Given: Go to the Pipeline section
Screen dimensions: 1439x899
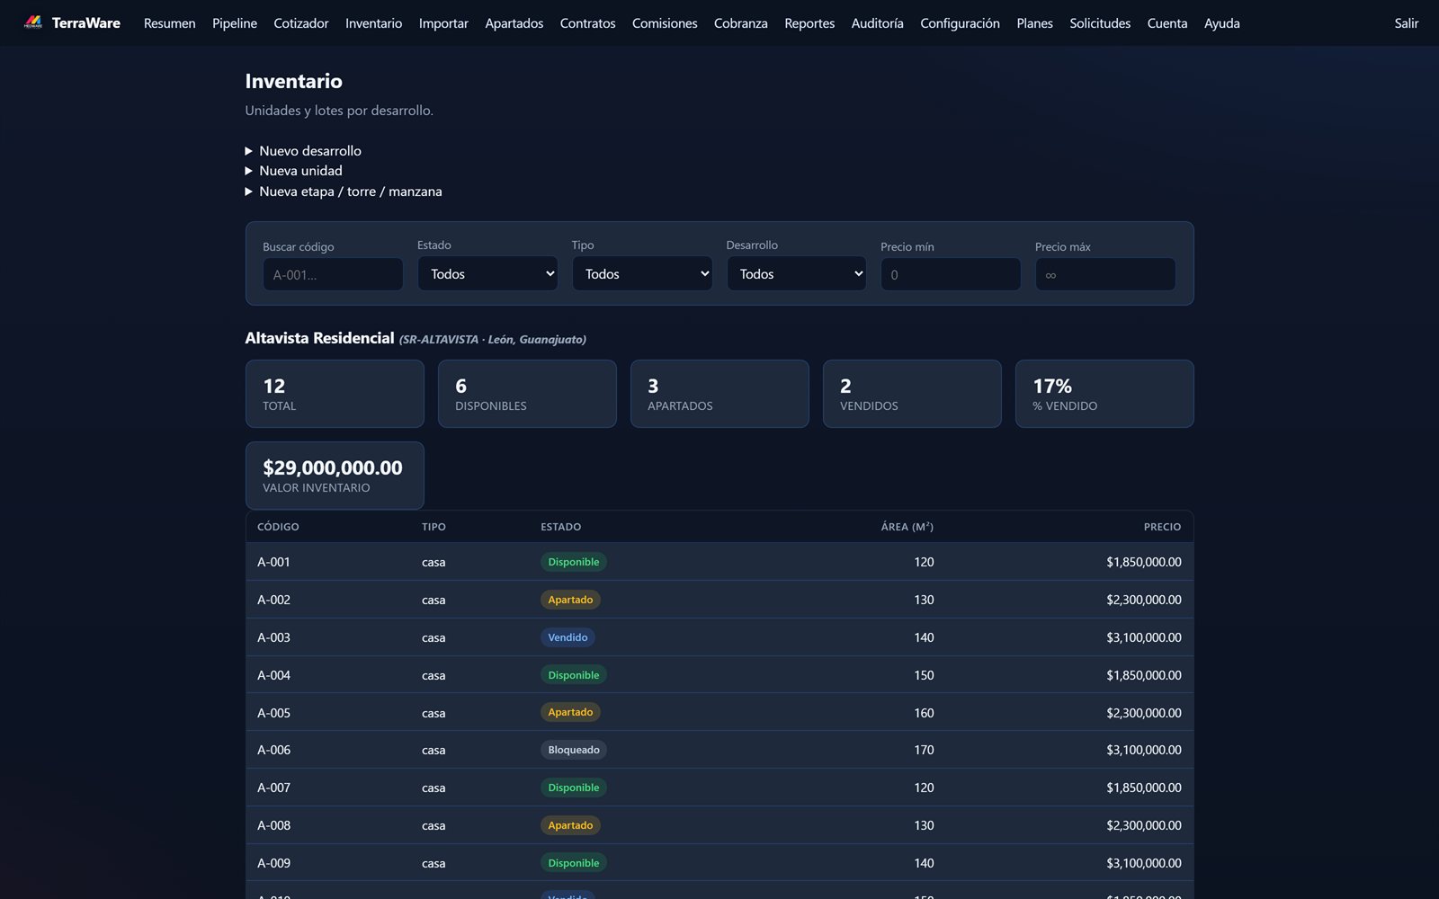Looking at the screenshot, I should tap(235, 23).
